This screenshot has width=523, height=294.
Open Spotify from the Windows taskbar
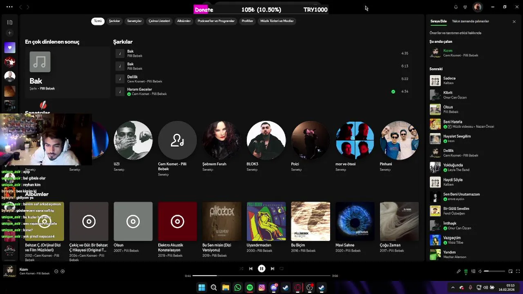click(x=250, y=288)
